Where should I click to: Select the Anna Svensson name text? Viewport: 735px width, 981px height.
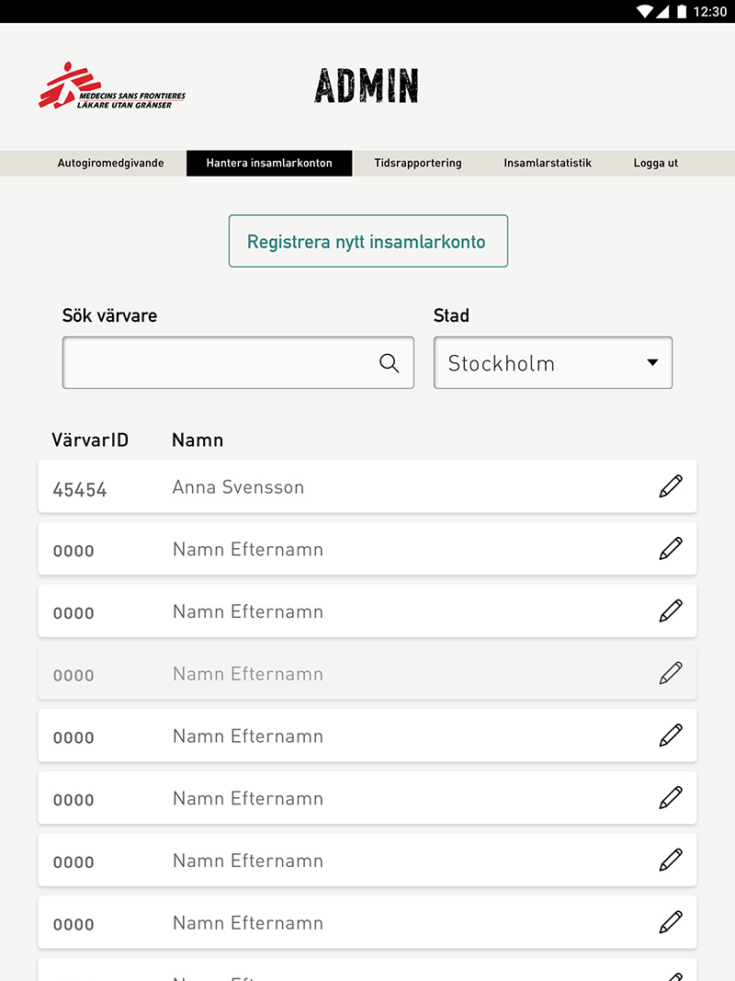tap(238, 487)
